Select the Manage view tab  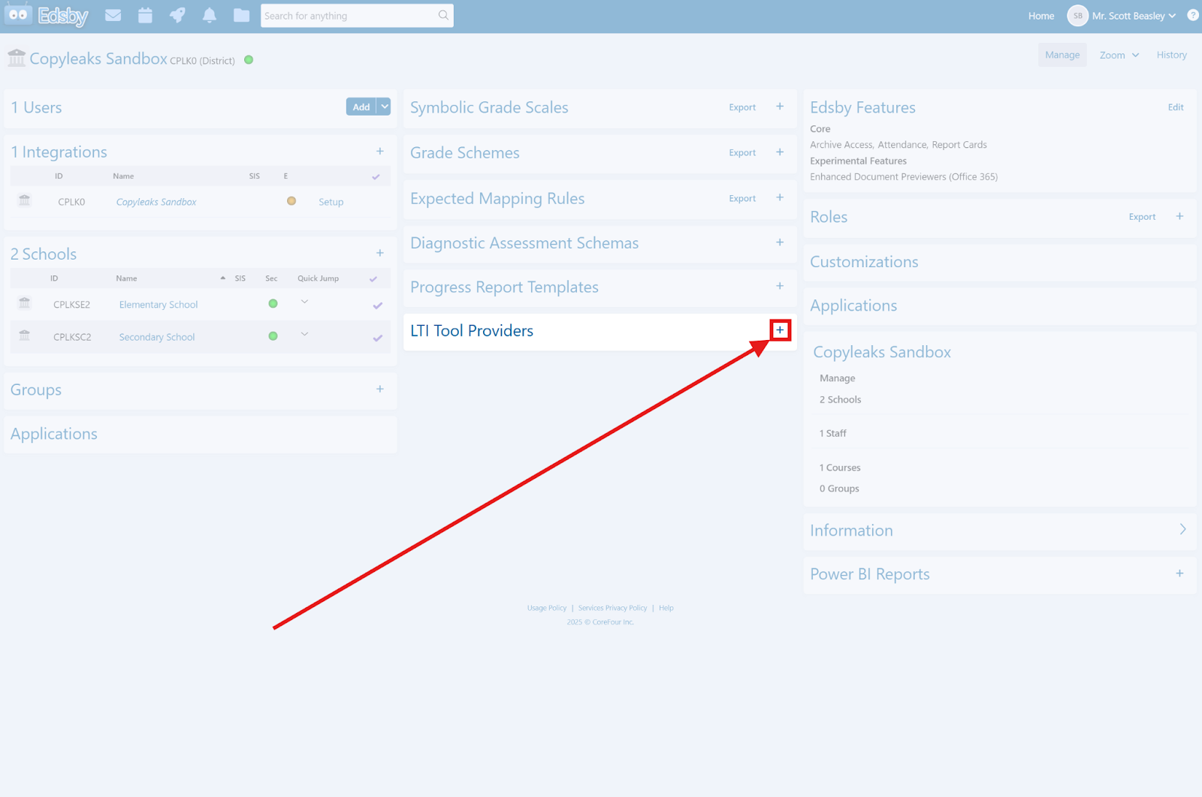1062,55
